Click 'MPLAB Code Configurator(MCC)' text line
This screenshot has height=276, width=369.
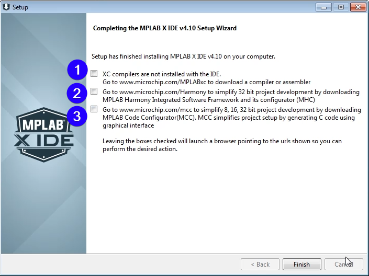(229, 118)
